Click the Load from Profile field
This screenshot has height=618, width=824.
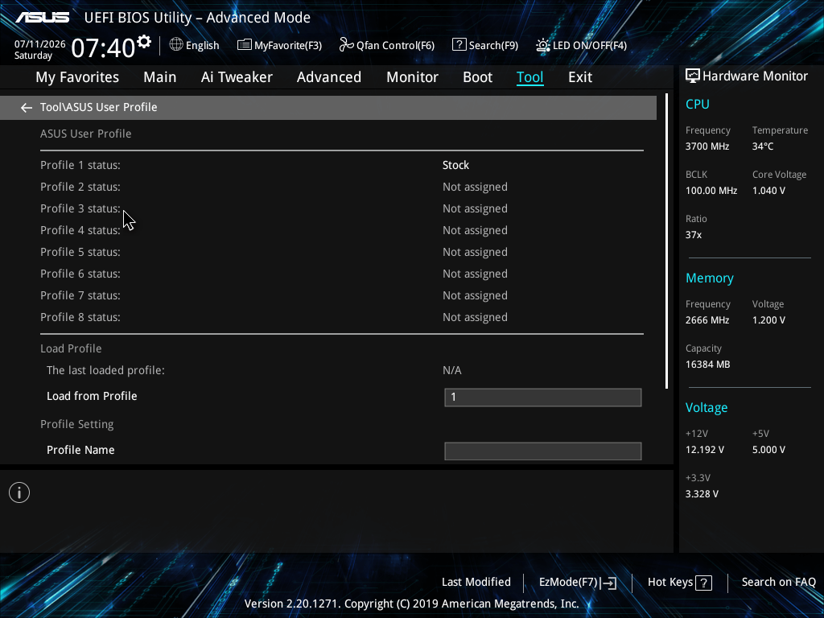543,398
